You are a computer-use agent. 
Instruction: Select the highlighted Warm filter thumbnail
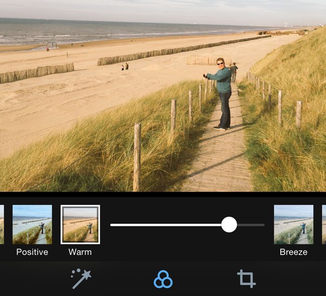click(x=80, y=224)
